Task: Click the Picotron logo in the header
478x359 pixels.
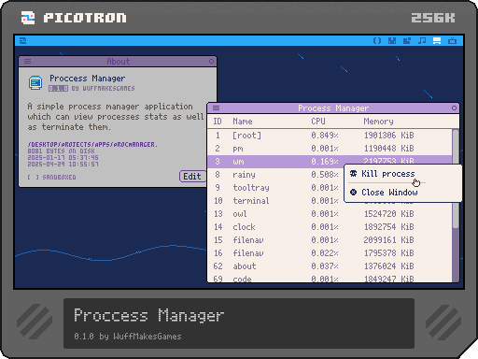Action: coord(28,18)
